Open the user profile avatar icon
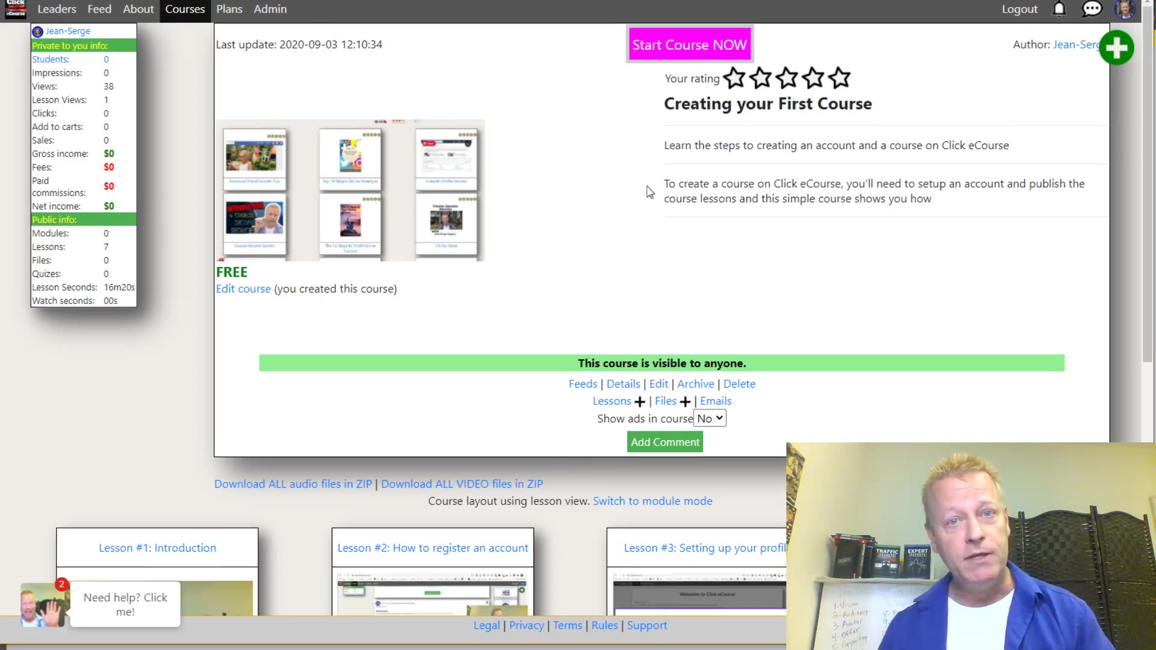Screen dimensions: 1156x650 click(x=1125, y=9)
